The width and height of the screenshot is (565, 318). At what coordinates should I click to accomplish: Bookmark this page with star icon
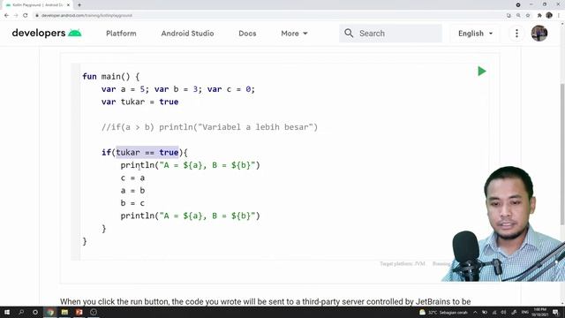click(528, 16)
